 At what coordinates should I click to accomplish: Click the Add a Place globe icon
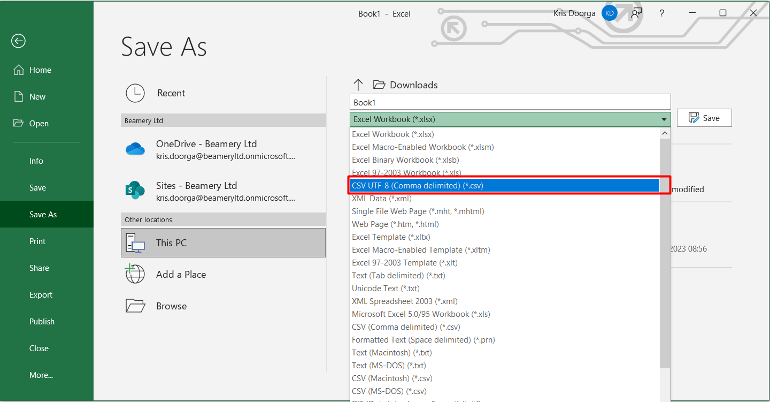[135, 274]
